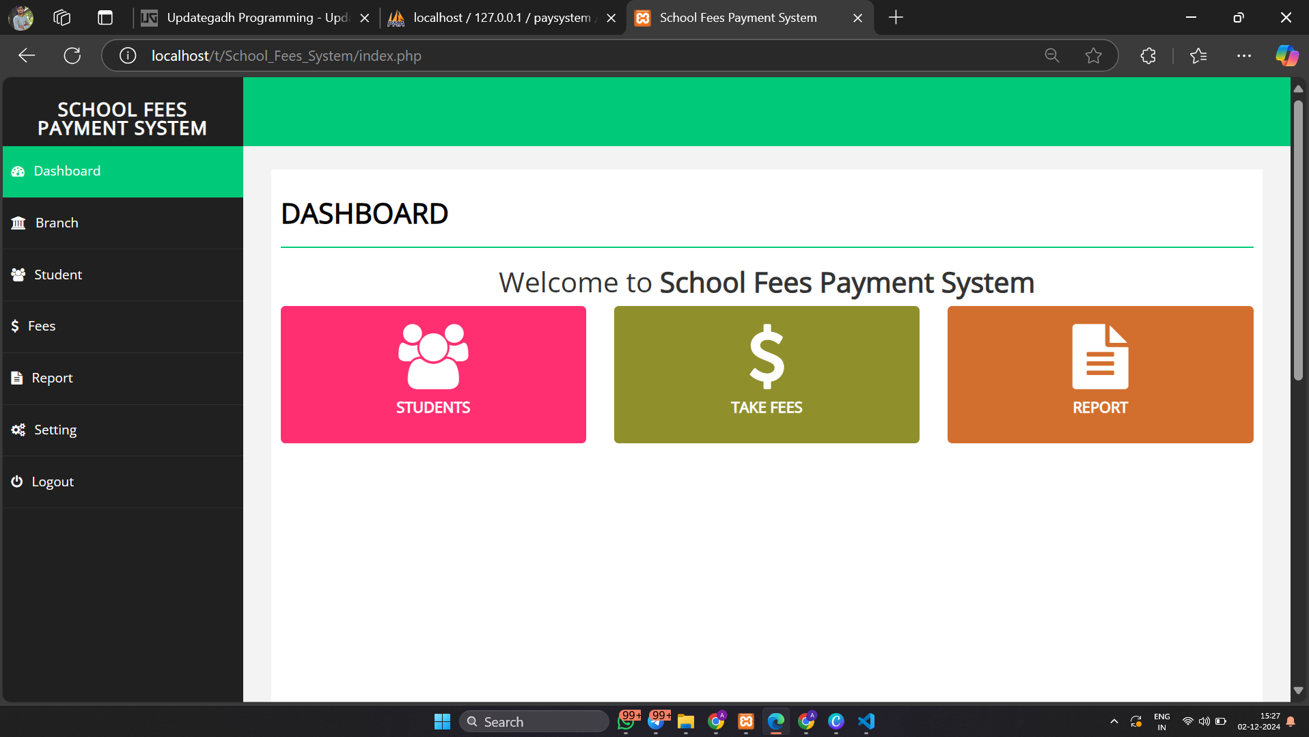Switch to Updategadh Programming browser tab
Image resolution: width=1309 pixels, height=737 pixels.
pos(256,18)
